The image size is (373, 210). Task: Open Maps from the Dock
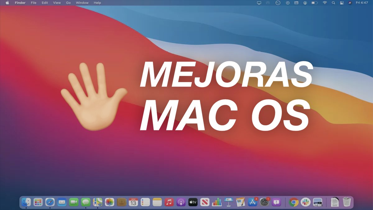(98, 202)
